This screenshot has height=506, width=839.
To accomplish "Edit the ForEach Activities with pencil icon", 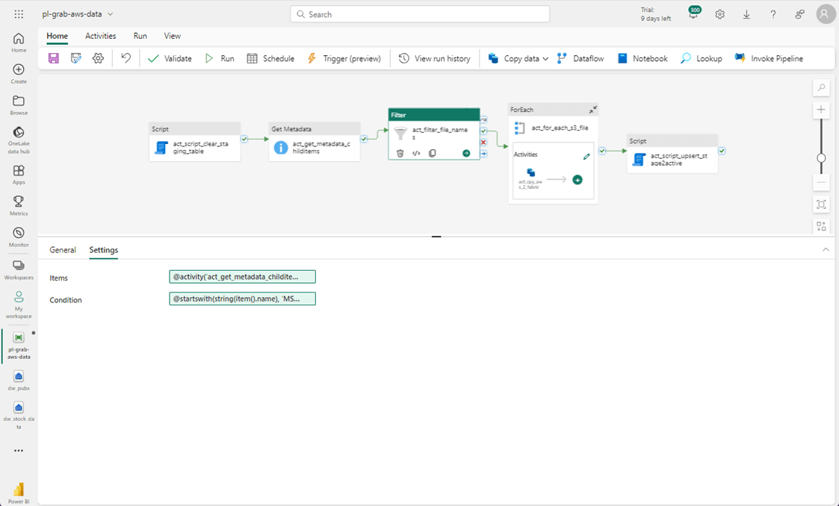I will point(586,157).
